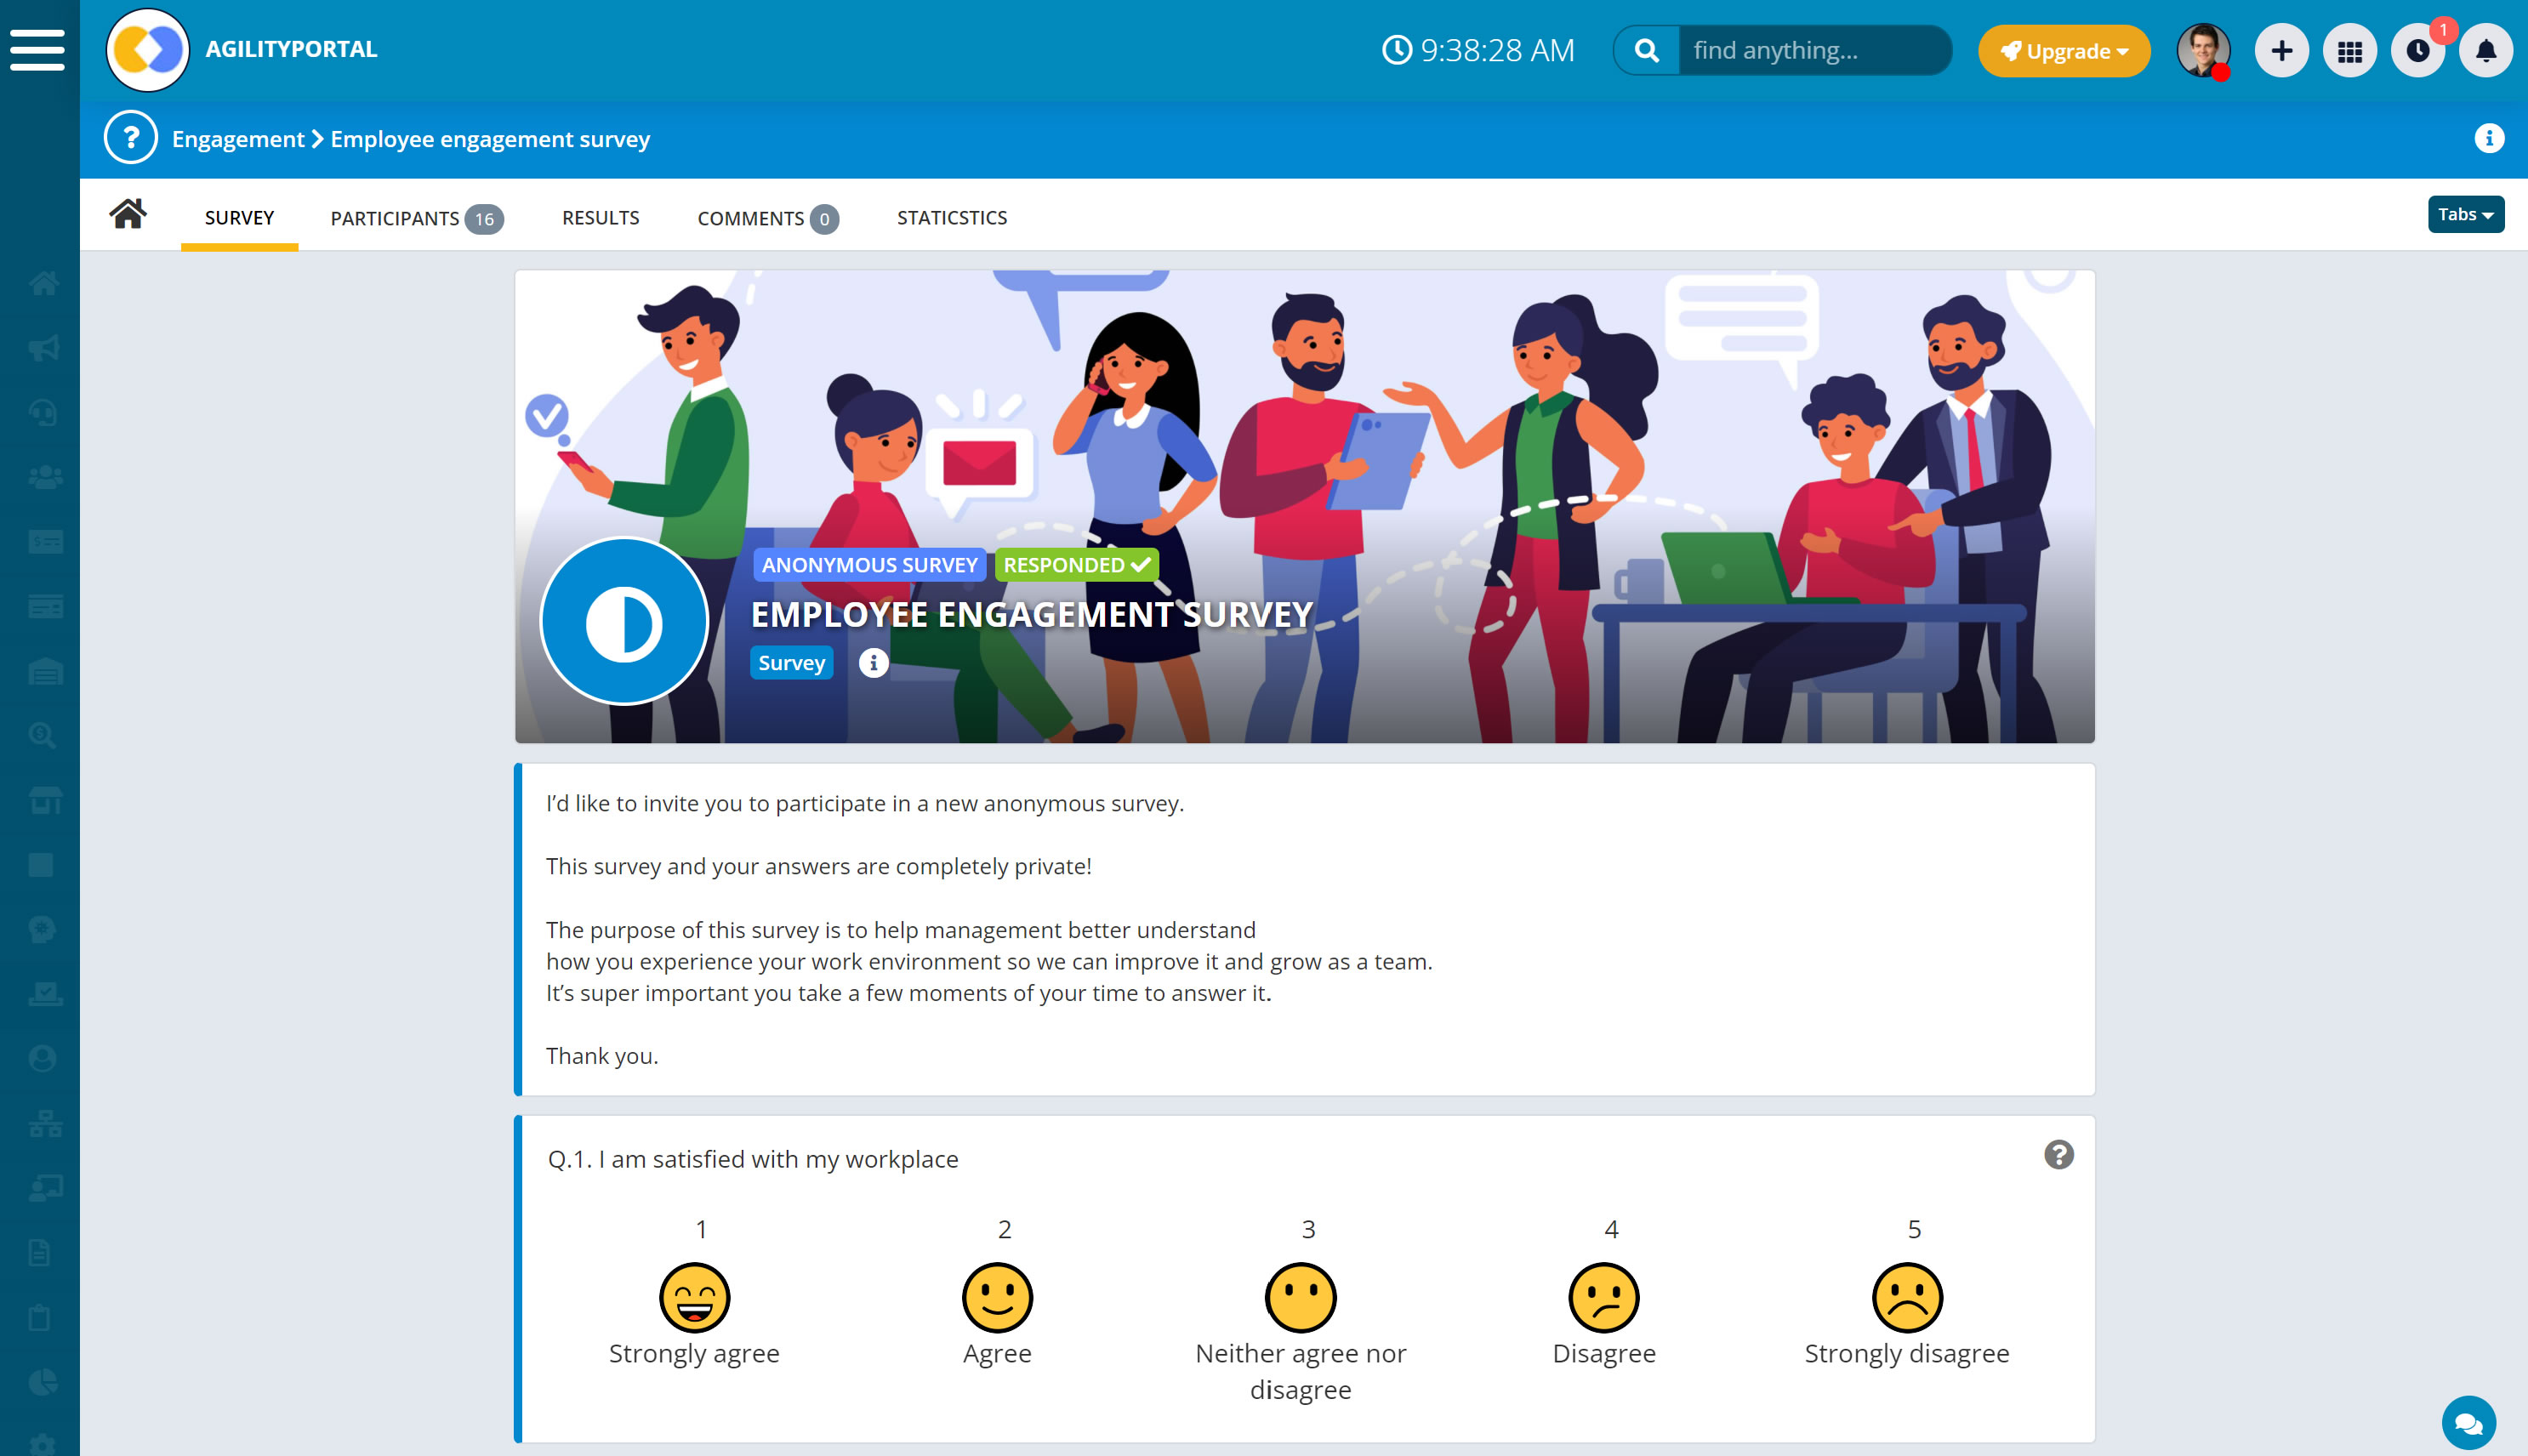The height and width of the screenshot is (1456, 2528).
Task: Open the apps grid icon
Action: pyautogui.click(x=2349, y=51)
